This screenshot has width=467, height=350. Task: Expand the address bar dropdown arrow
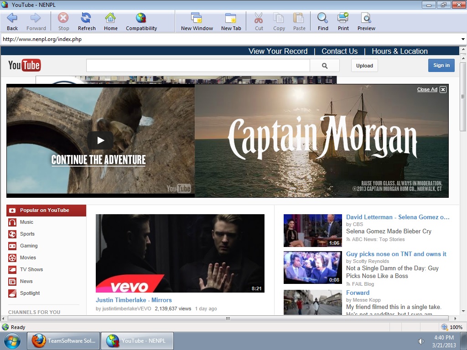pyautogui.click(x=463, y=39)
